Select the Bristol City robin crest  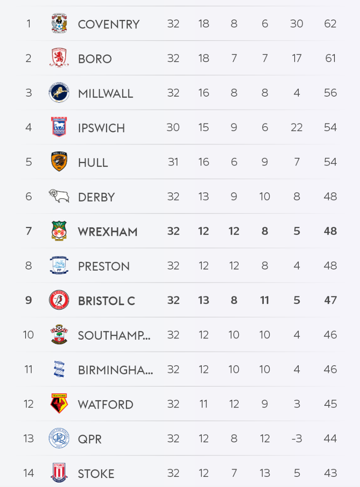(59, 300)
